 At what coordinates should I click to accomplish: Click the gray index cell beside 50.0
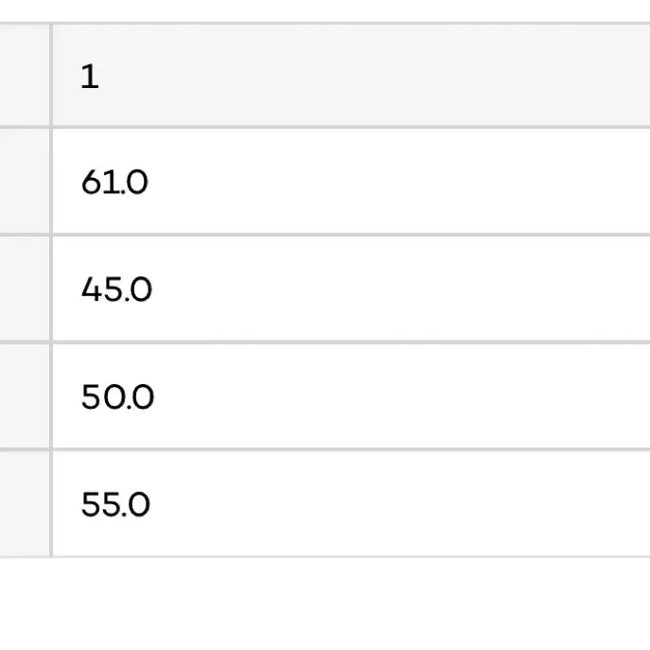[25, 395]
